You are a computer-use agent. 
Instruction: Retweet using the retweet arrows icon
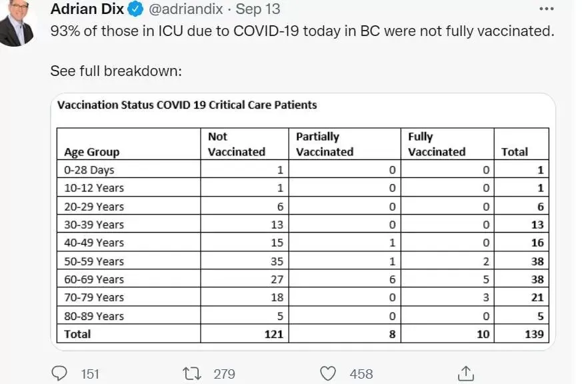(x=192, y=373)
